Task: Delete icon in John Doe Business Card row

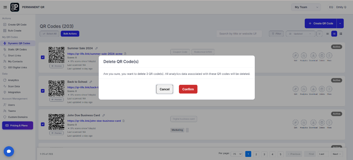Action: (x=322, y=122)
